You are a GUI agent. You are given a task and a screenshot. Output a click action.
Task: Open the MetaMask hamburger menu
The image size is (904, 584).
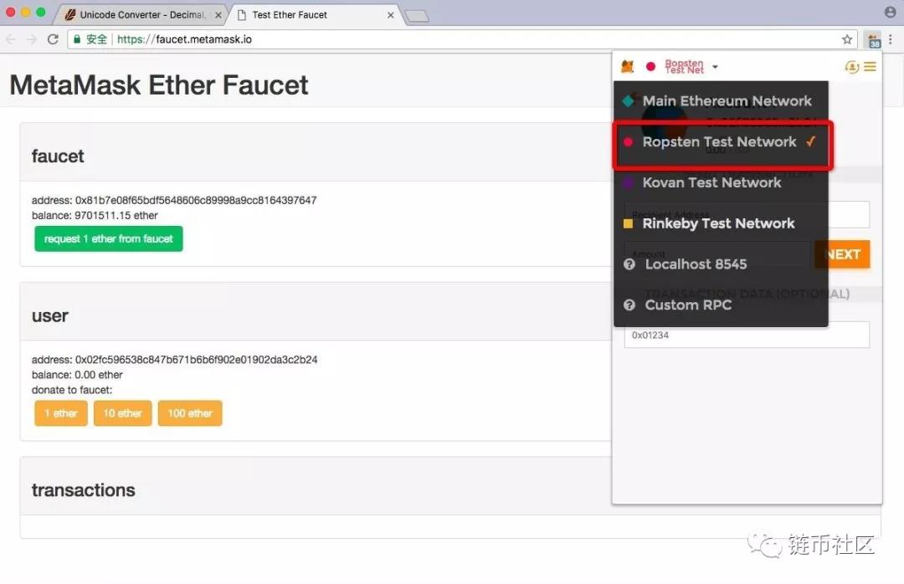pos(871,67)
